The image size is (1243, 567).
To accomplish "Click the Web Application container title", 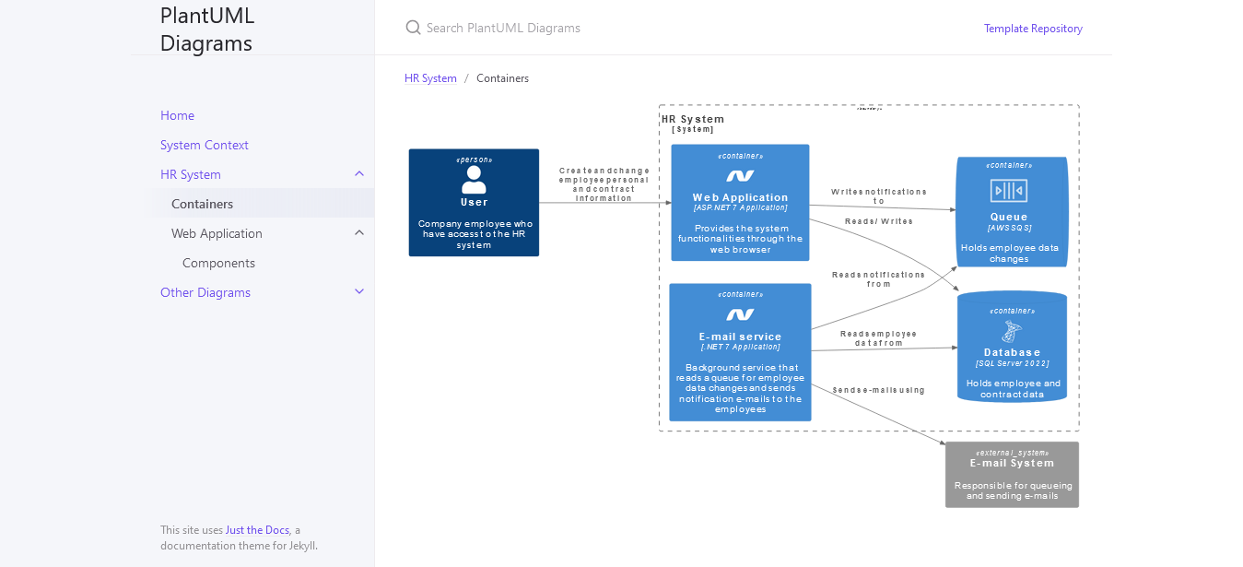I will tap(740, 197).
